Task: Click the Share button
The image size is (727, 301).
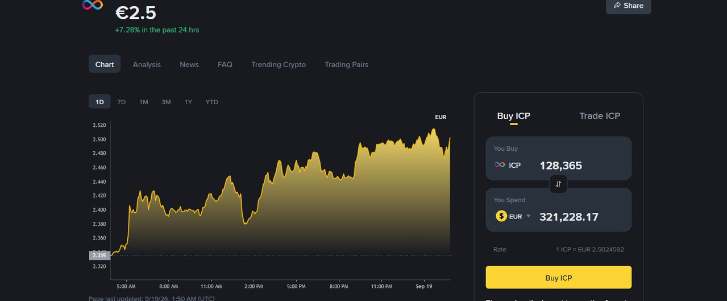Action: (x=628, y=6)
